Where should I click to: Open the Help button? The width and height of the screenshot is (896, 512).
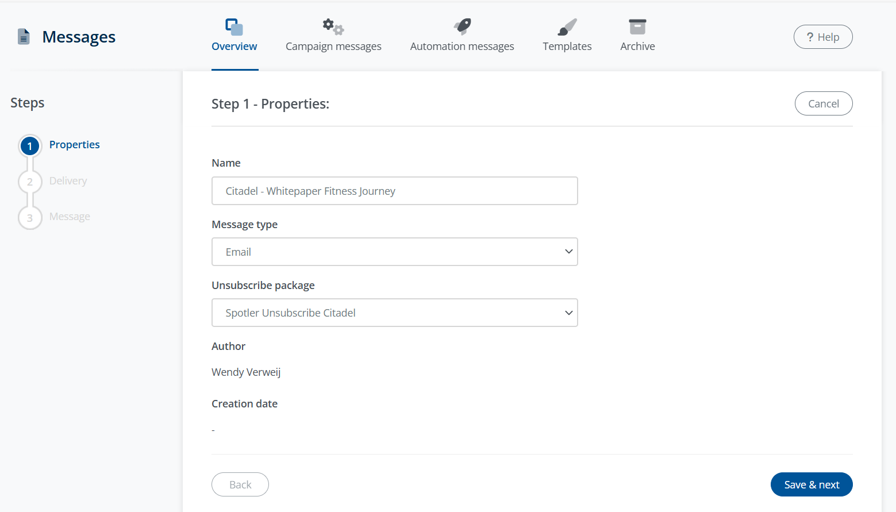pyautogui.click(x=822, y=37)
